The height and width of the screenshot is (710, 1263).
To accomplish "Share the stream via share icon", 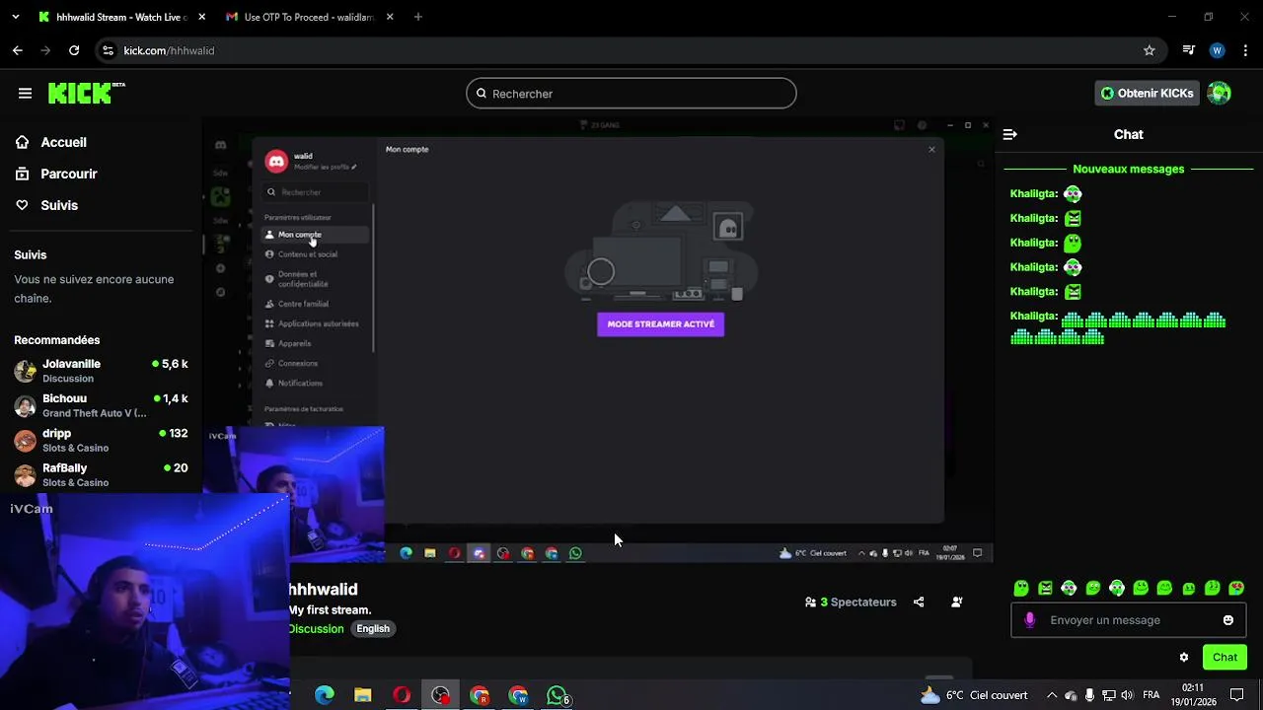I will pos(919,602).
